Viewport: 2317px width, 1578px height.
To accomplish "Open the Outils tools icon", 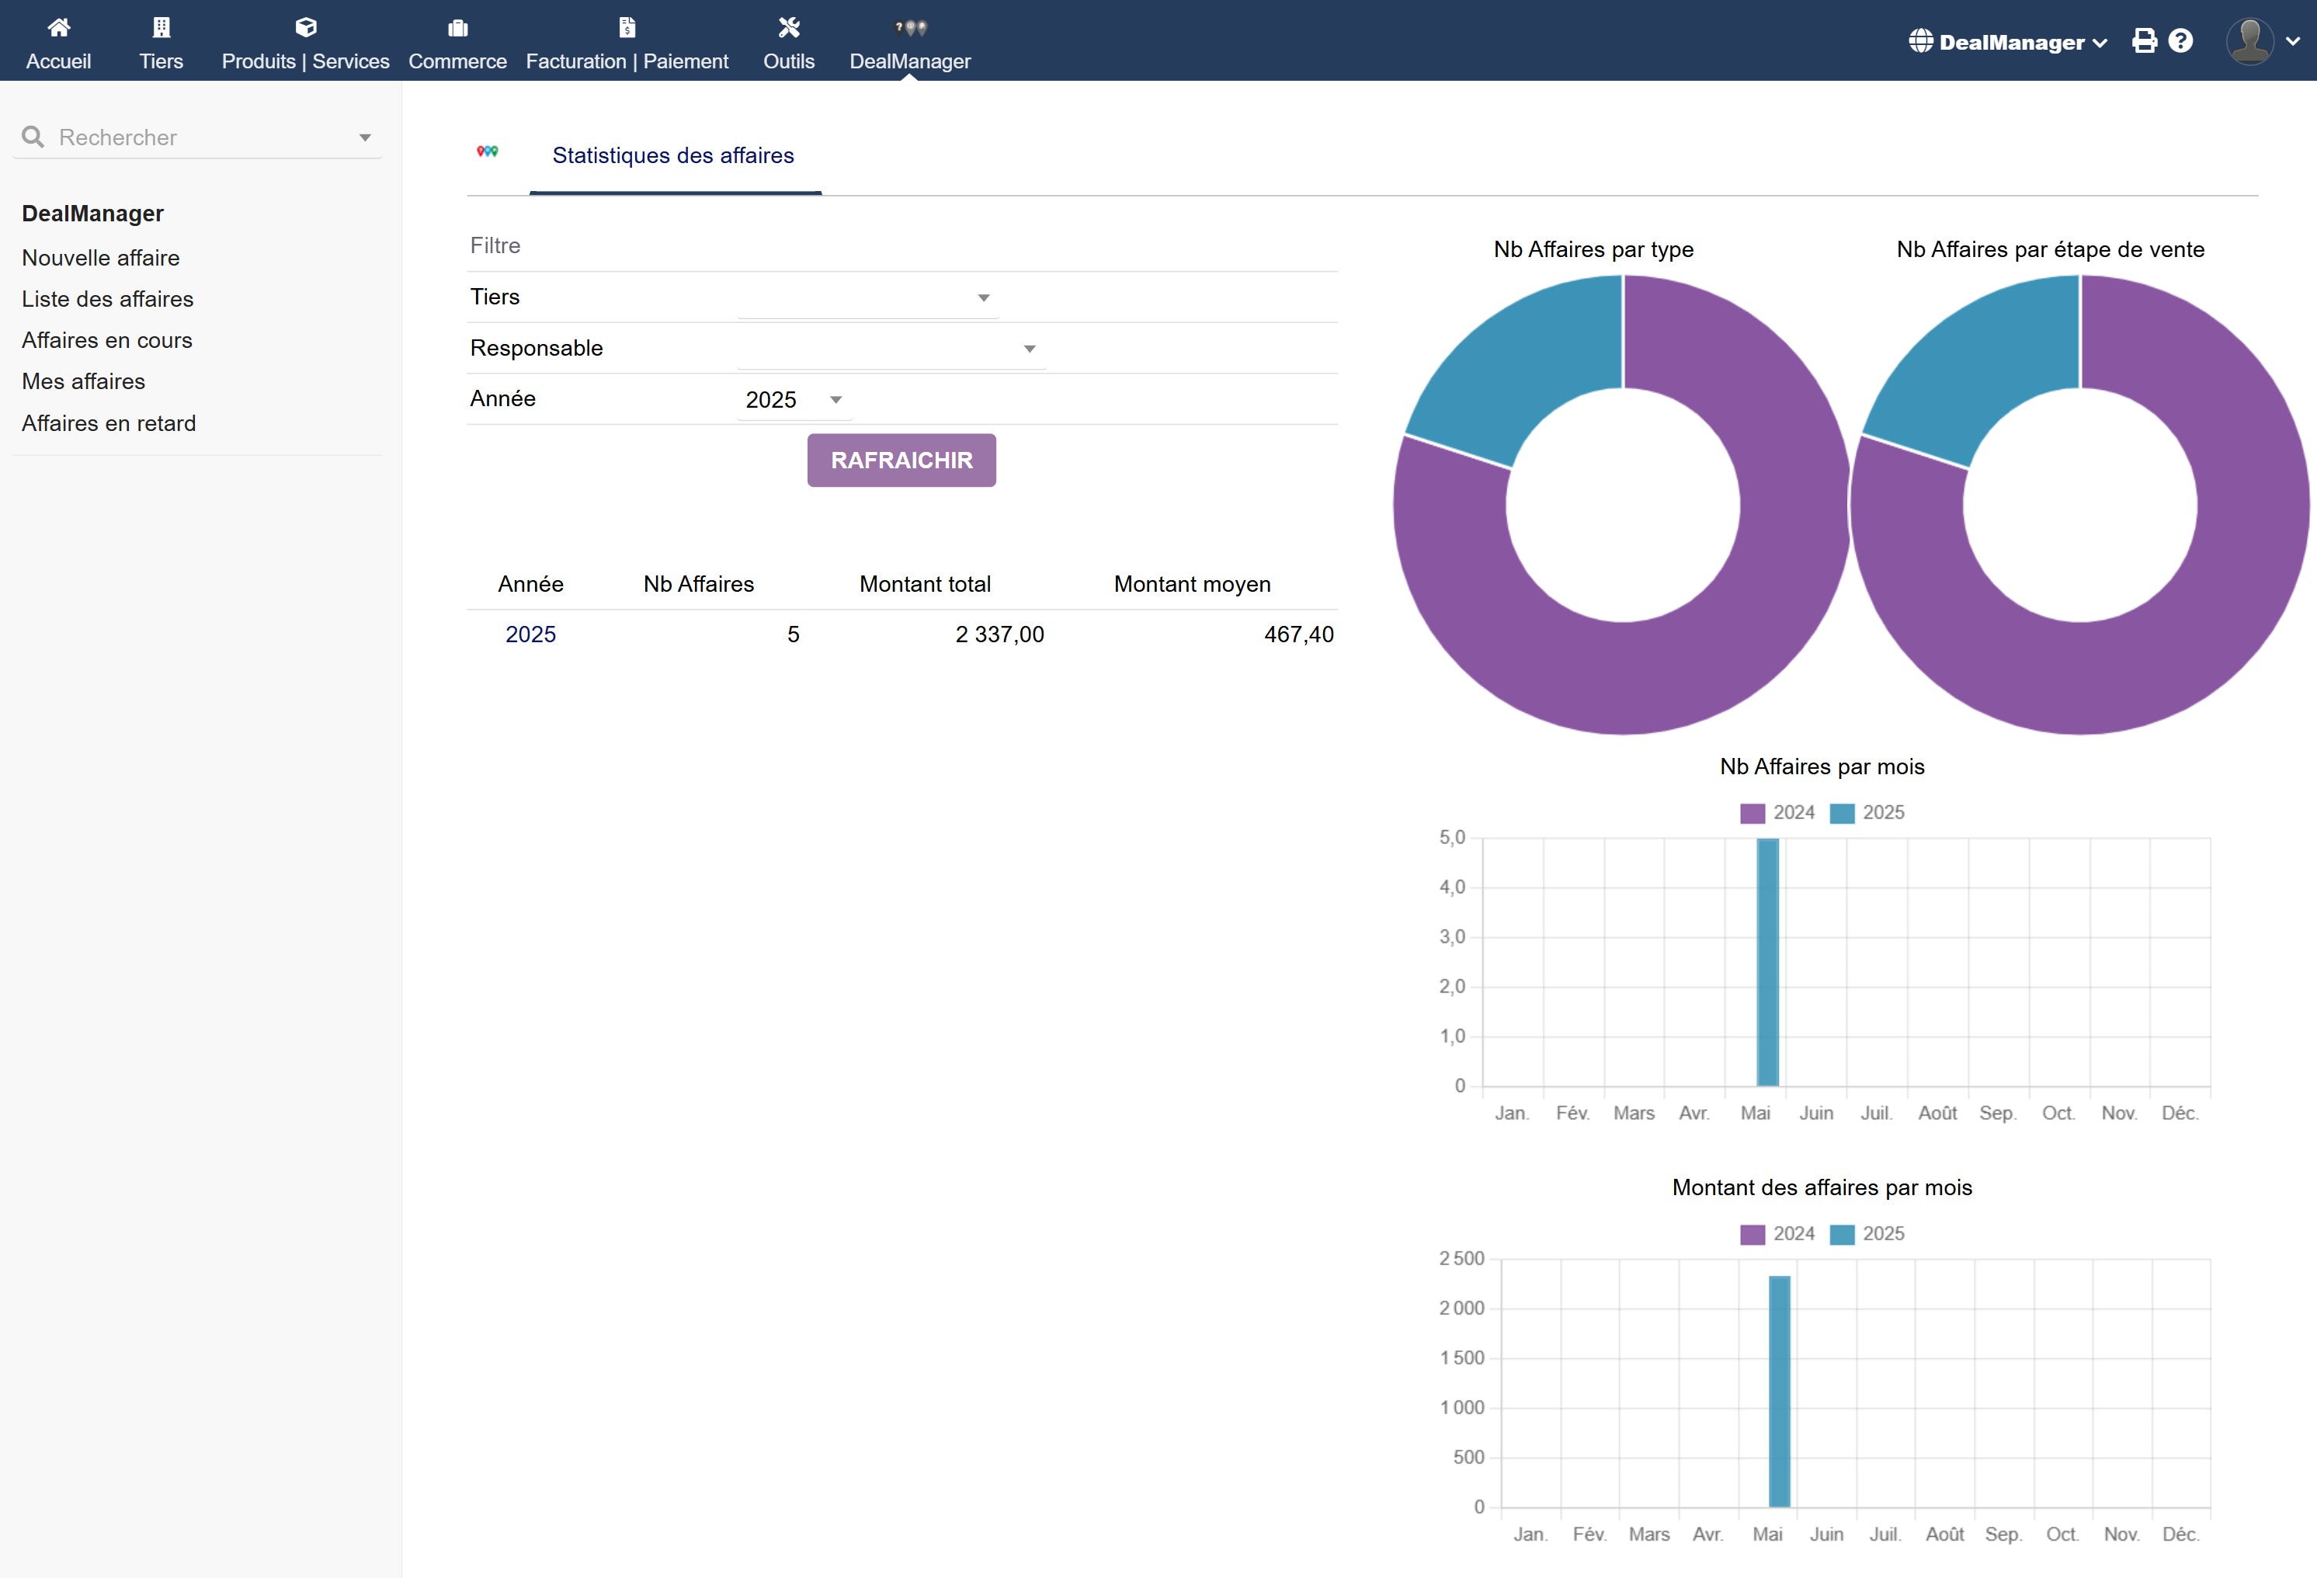I will [x=789, y=27].
